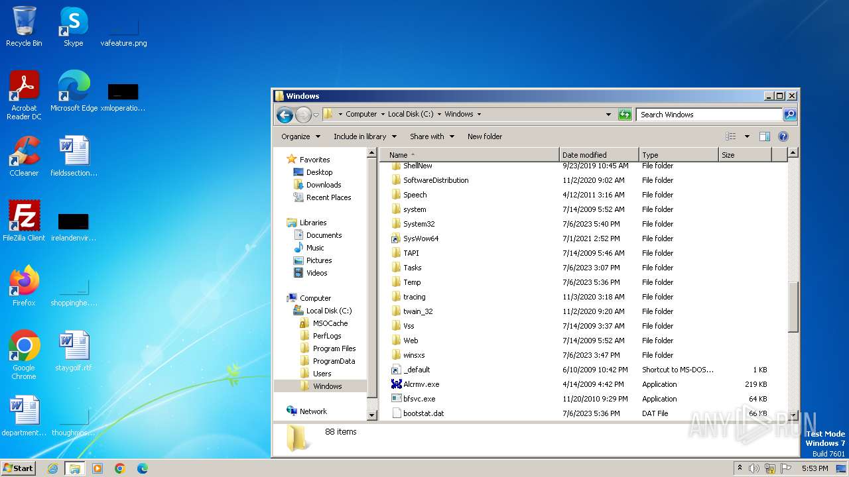Click the green Refresh button beside address bar
Screen dimensions: 849x477
[625, 115]
